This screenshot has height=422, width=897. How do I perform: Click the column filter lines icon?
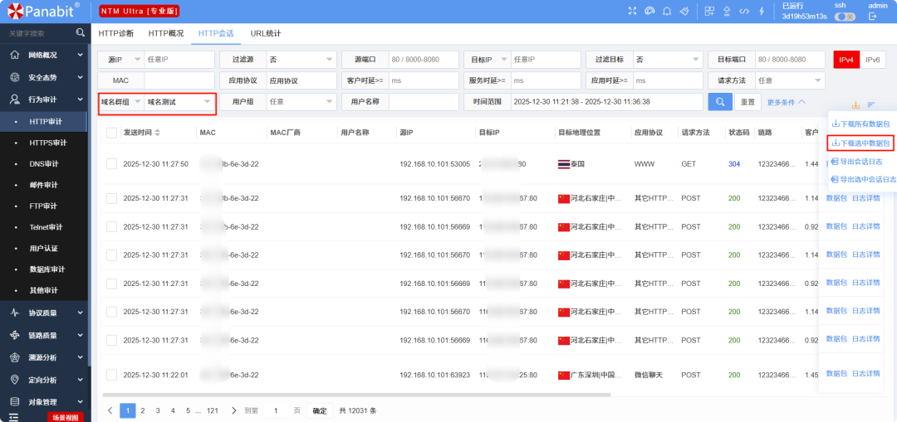coord(871,105)
